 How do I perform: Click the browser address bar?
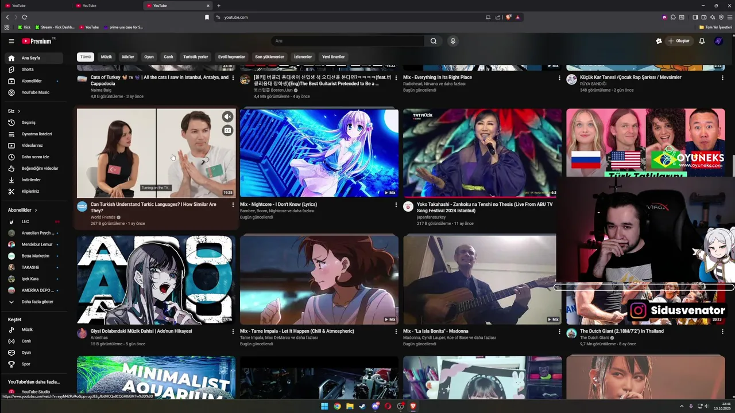coord(350,17)
